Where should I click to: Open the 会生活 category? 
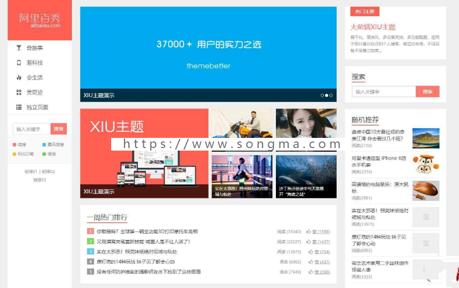(x=35, y=77)
